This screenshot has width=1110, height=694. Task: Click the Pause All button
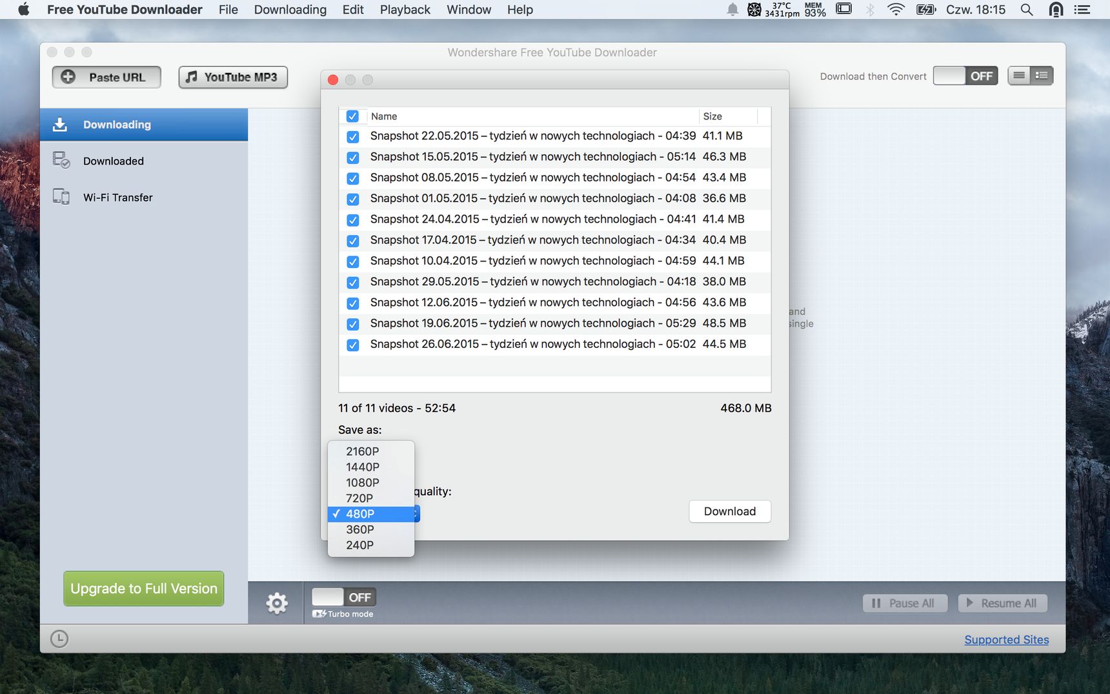point(905,603)
